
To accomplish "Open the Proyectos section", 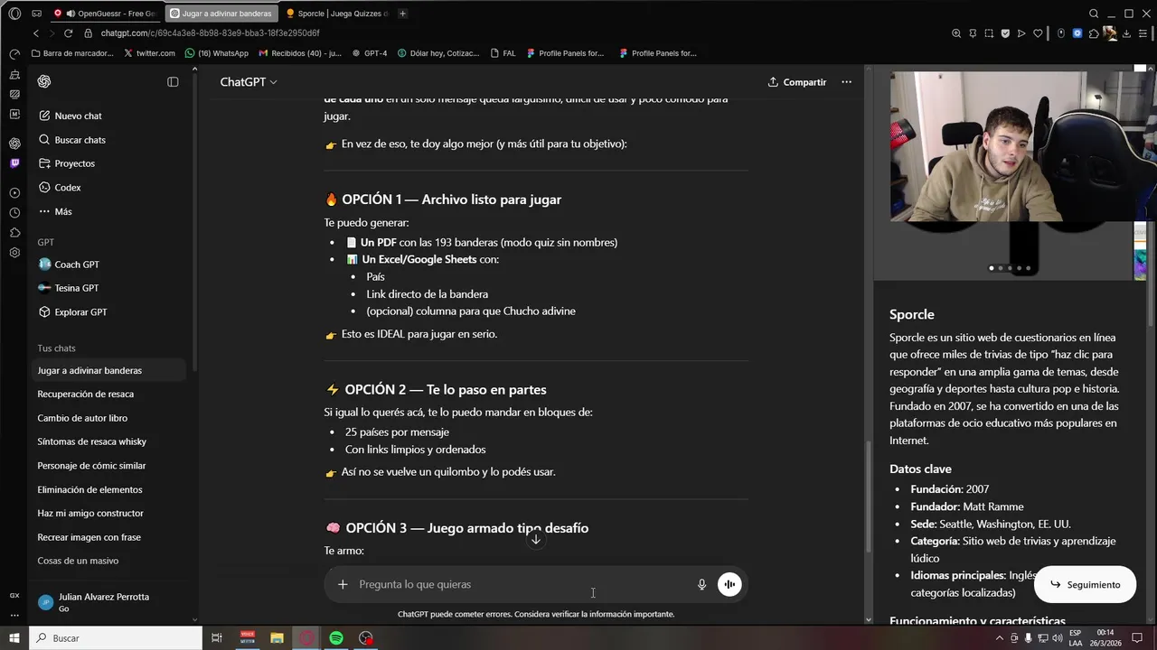I will (107, 163).
